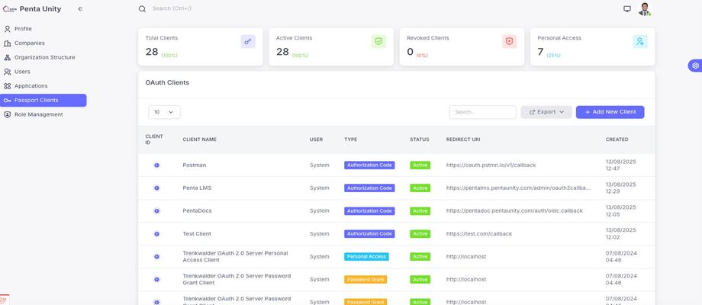The height and width of the screenshot is (305, 702).
Task: Click the Revoked Clients shield icon
Action: click(x=510, y=42)
